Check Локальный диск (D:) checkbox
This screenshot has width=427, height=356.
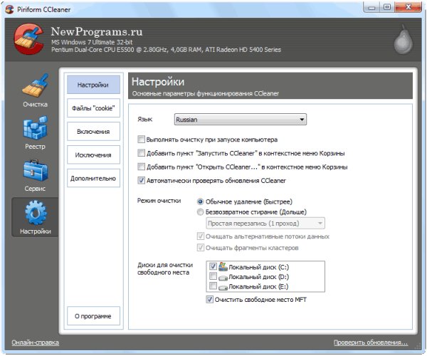click(x=213, y=276)
